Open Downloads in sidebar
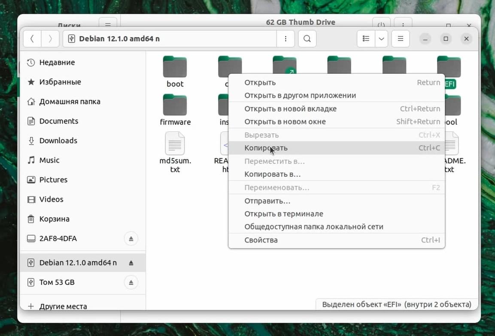495x336 pixels. click(x=82, y=141)
